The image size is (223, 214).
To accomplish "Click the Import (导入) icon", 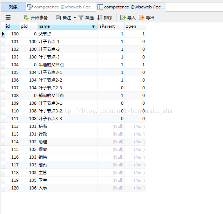I will [123, 18].
